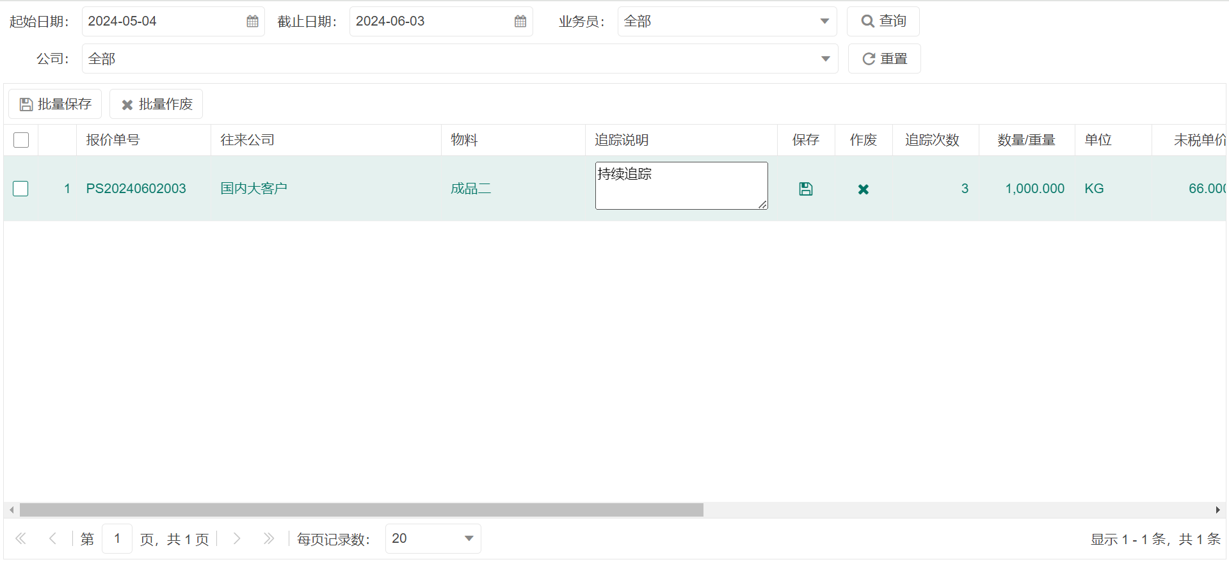Open the start date calendar picker
The width and height of the screenshot is (1229, 562).
coord(252,21)
